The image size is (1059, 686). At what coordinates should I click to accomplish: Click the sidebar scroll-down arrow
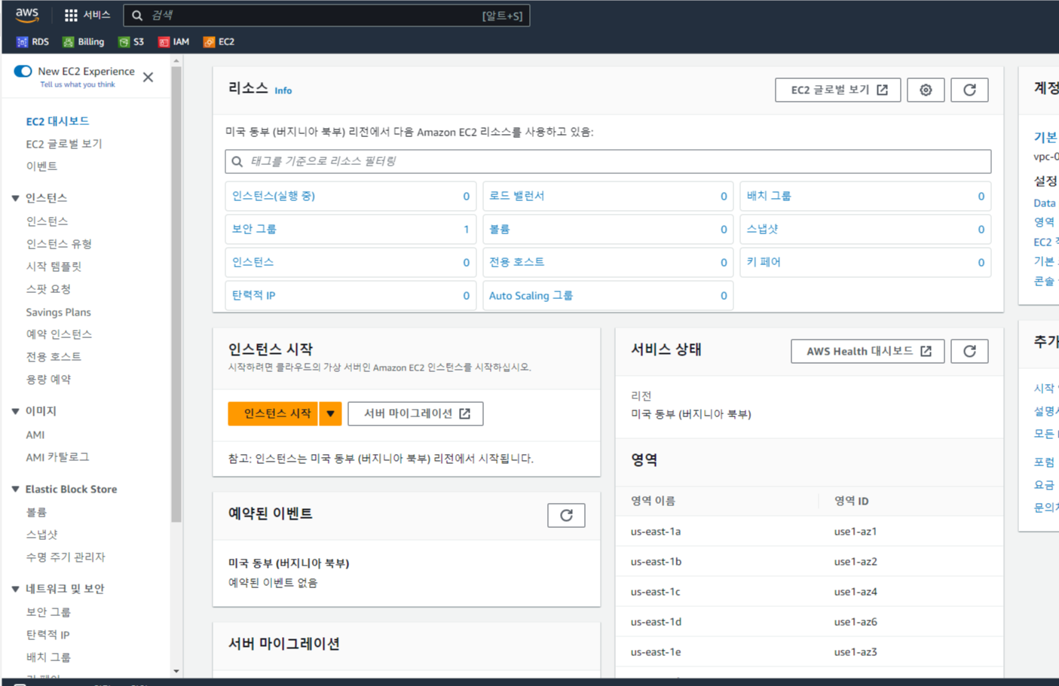click(176, 671)
